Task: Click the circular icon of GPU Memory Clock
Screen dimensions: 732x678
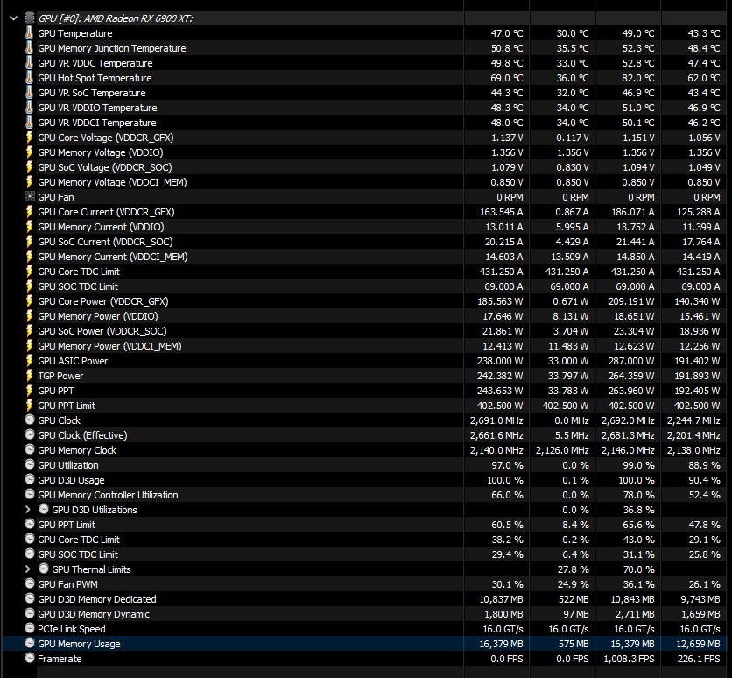Action: [30, 449]
